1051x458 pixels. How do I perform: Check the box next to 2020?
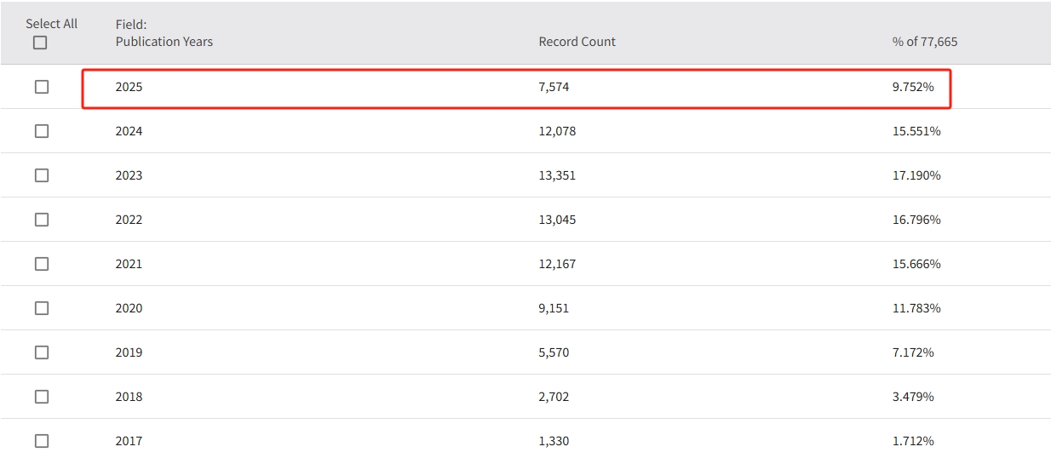pos(42,308)
